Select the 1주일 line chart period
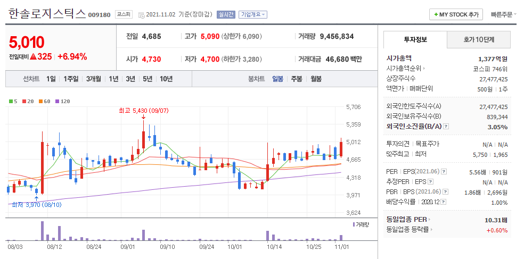 (x=70, y=79)
